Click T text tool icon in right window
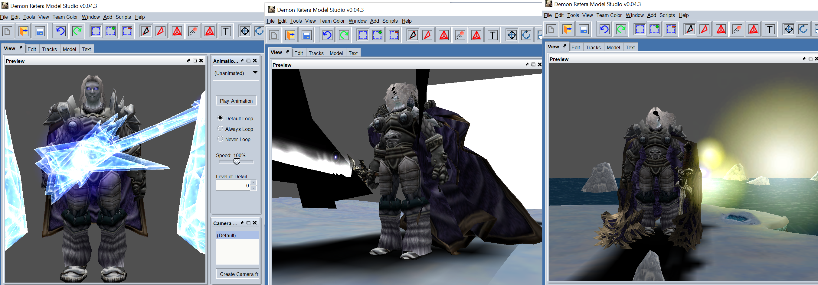The image size is (818, 285). [x=770, y=30]
